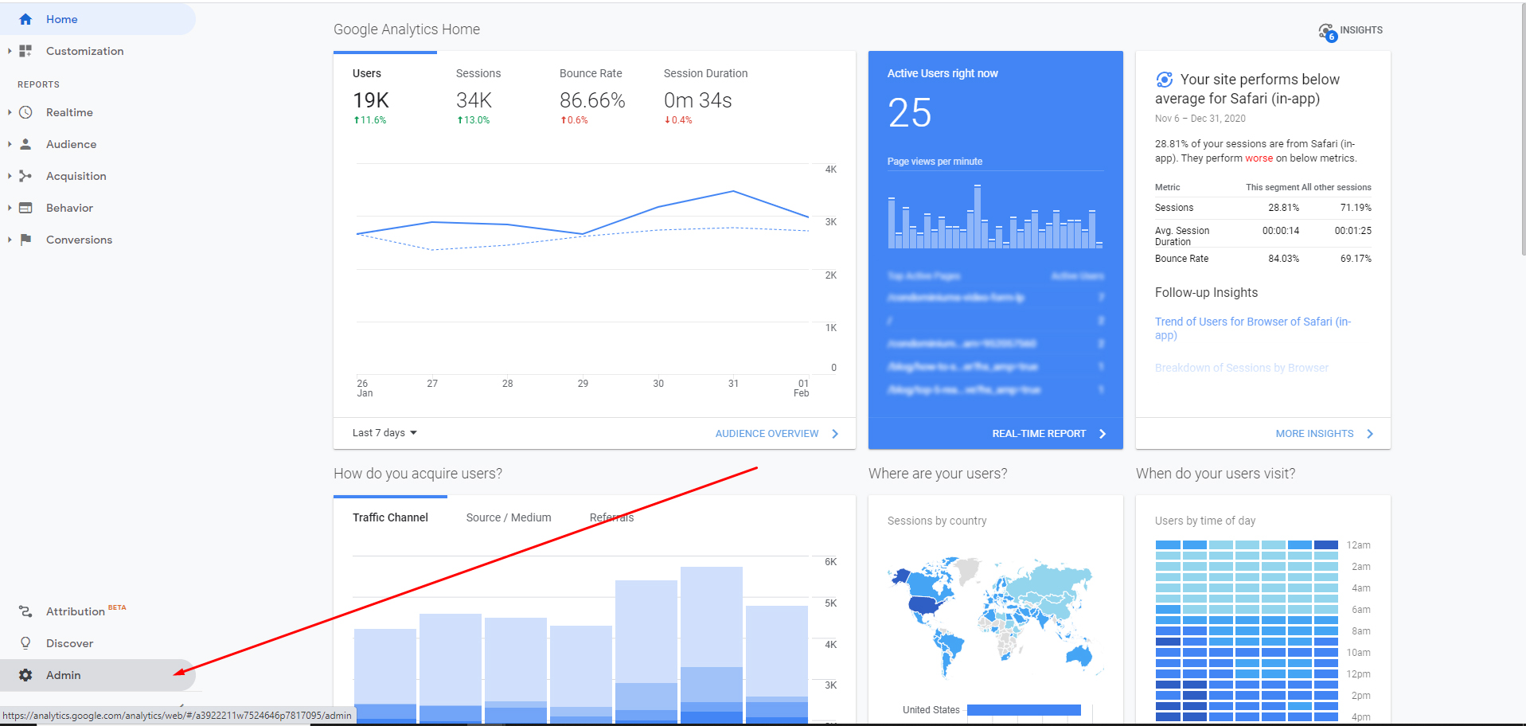Click the Discover lightbulb icon
The width and height of the screenshot is (1526, 726).
[25, 643]
